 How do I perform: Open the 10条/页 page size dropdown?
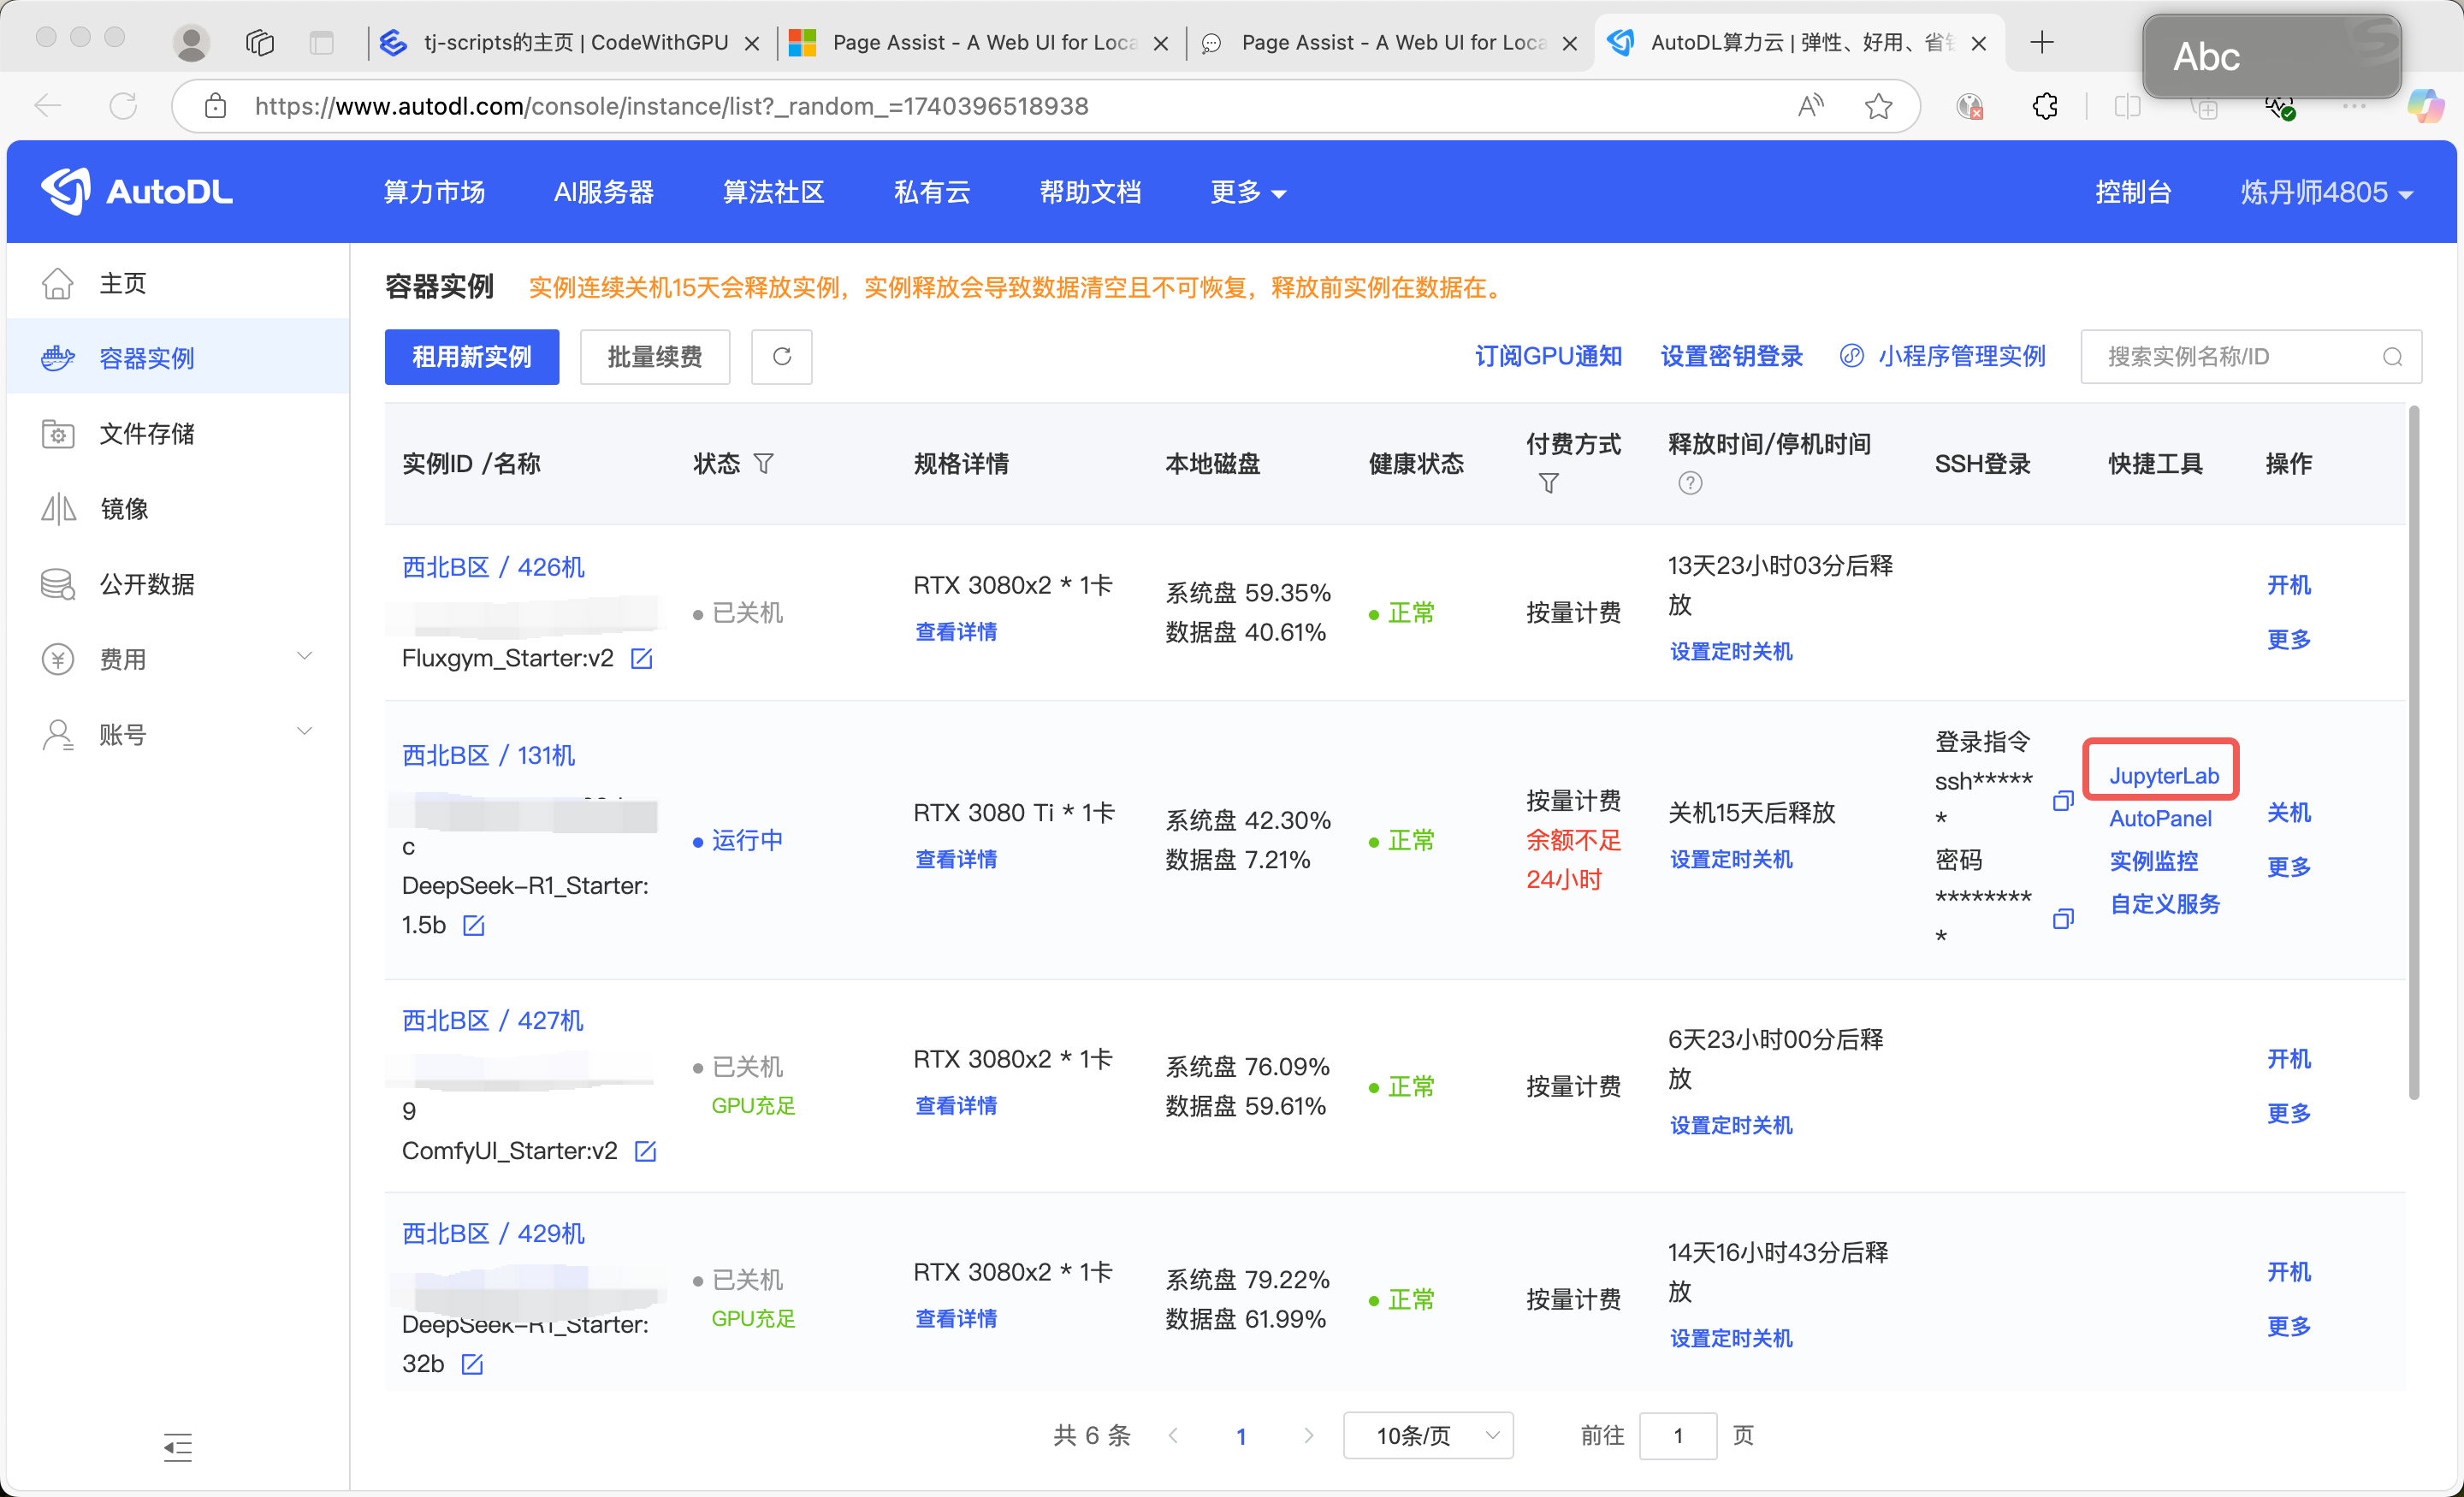tap(1428, 1436)
